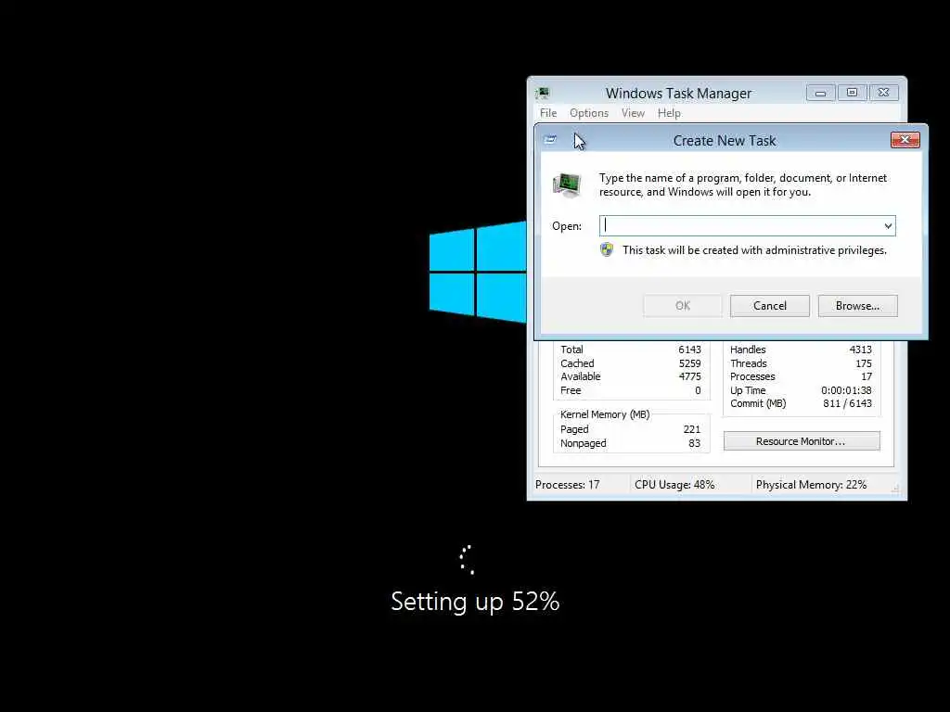Click the Task Manager resize grip corner
Viewport: 950px width, 712px height.
895,489
